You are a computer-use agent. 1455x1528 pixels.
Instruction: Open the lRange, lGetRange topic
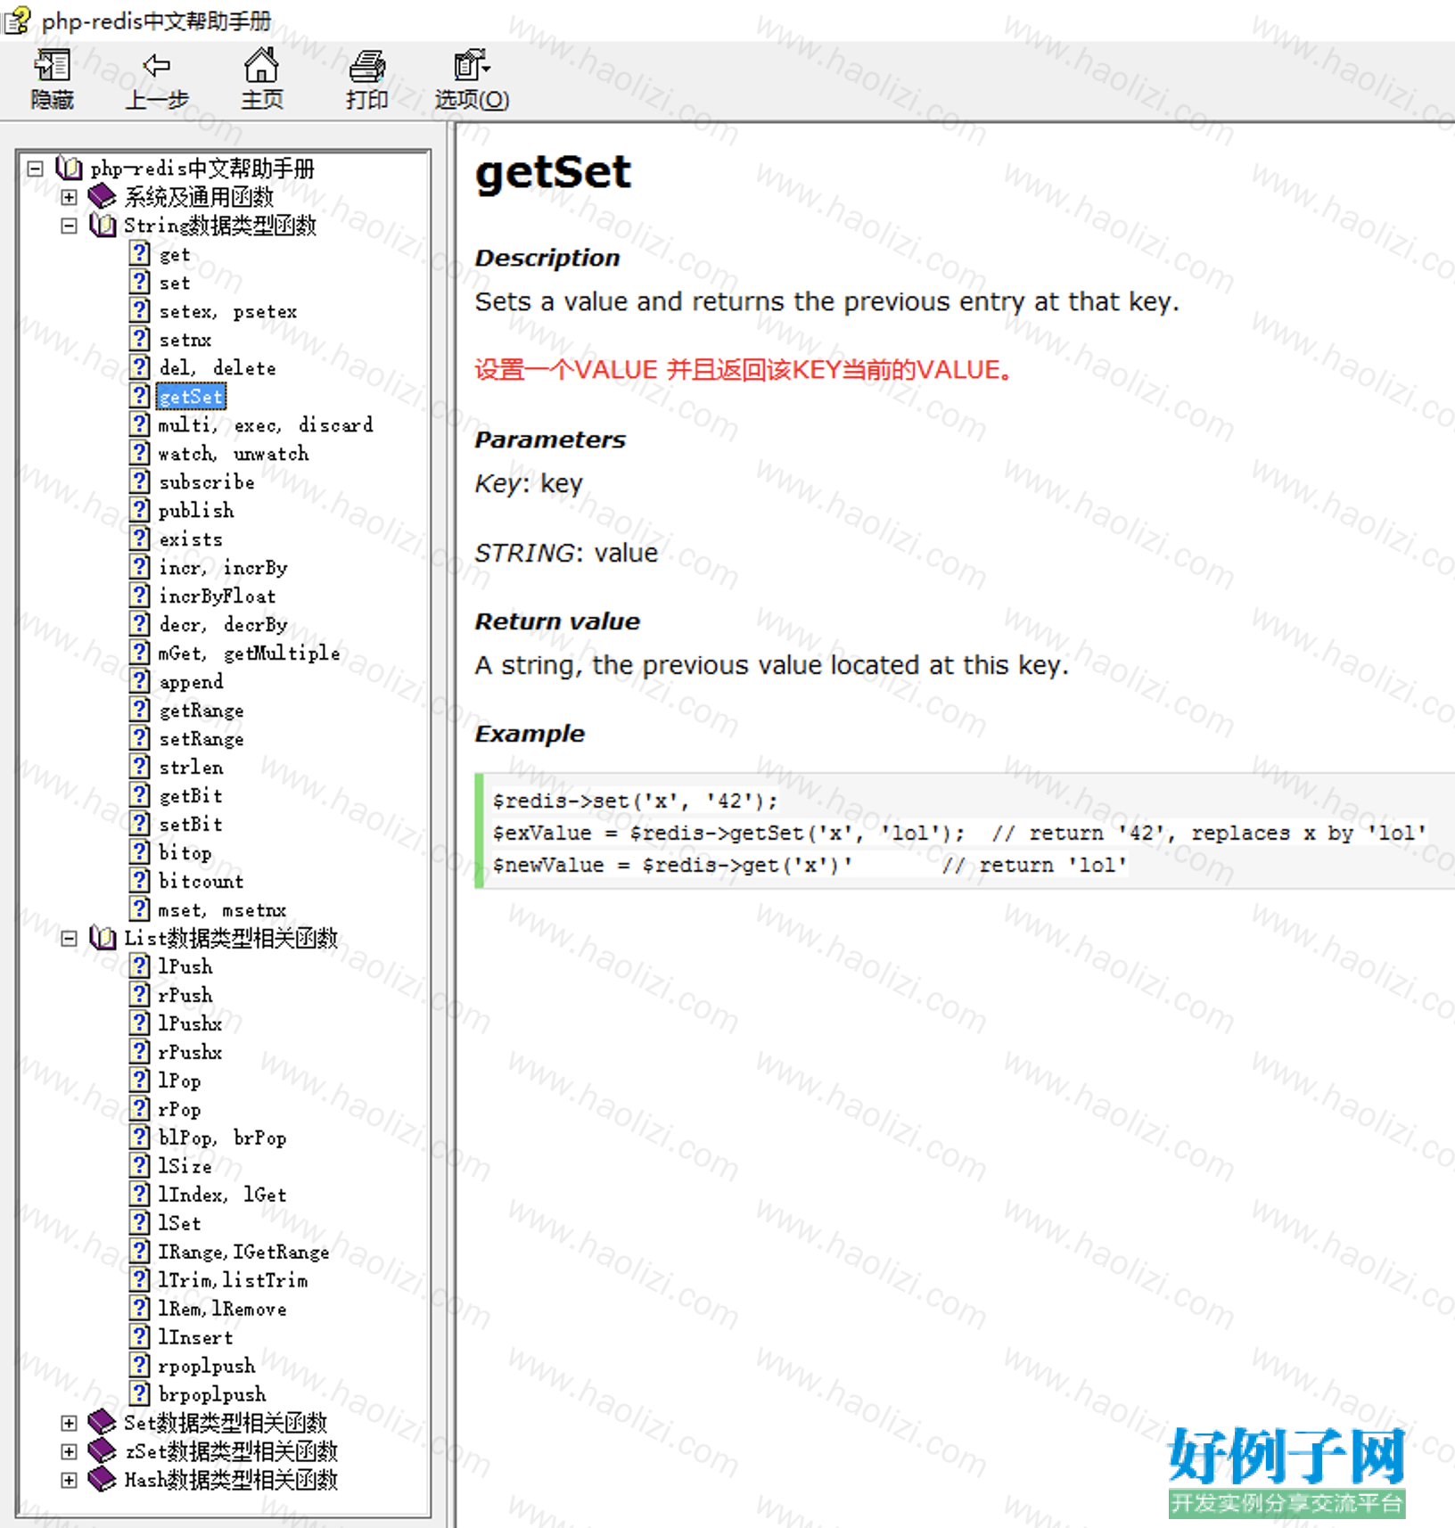tap(243, 1252)
